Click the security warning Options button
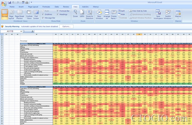192x125 pixels. point(66,27)
